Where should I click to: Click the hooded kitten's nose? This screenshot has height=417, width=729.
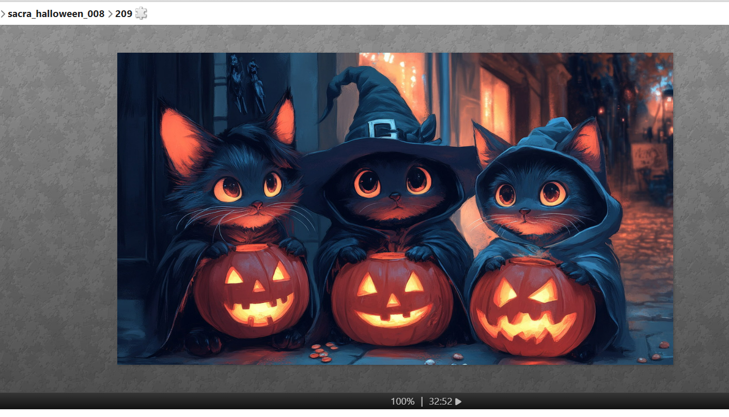coord(525,211)
